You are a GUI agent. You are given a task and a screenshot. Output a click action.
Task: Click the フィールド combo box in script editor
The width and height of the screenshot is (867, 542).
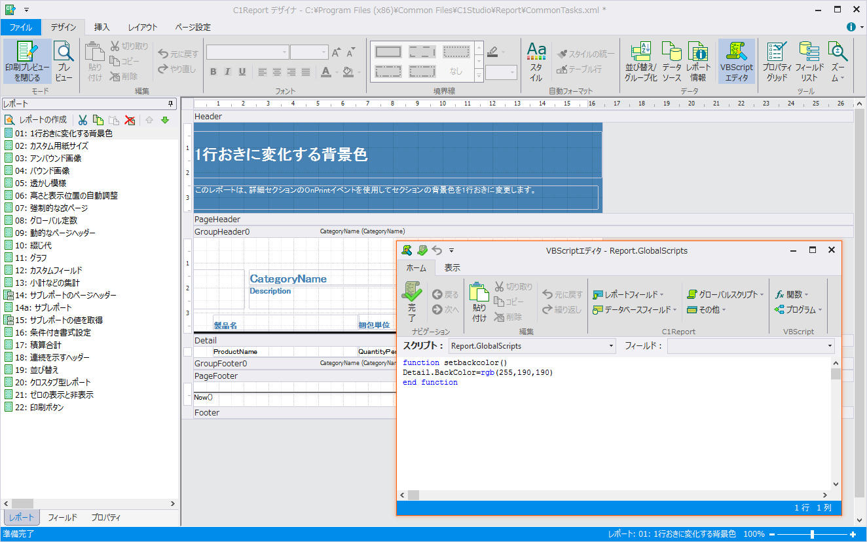[x=751, y=345]
